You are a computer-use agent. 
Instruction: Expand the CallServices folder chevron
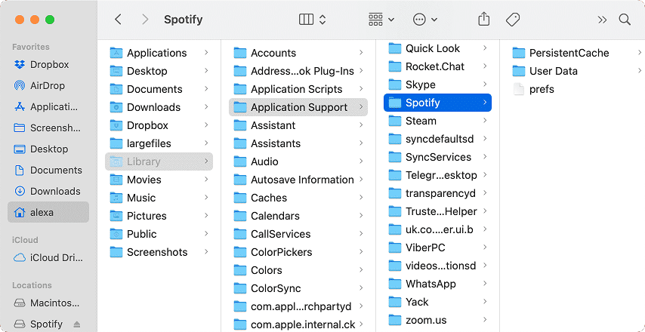361,233
